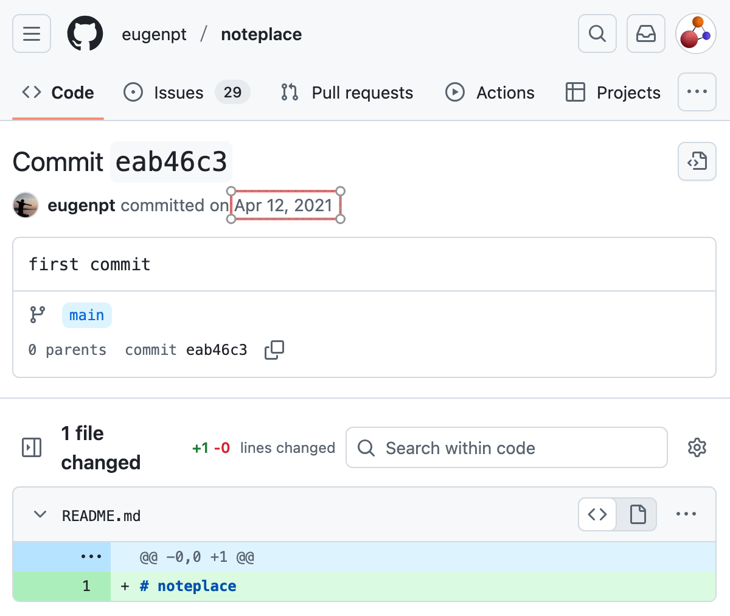Switch diff to rich rendered view
Viewport: 730px width, 616px height.
click(x=637, y=514)
